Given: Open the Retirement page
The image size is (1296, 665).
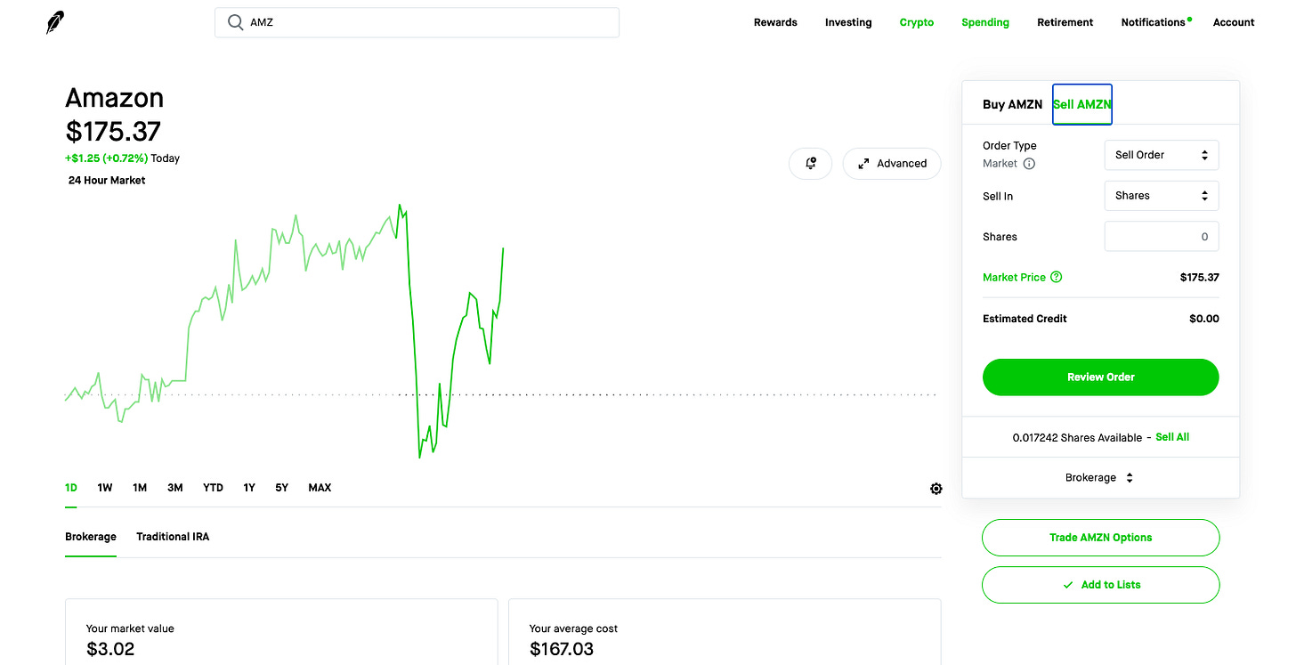Looking at the screenshot, I should click(x=1065, y=22).
